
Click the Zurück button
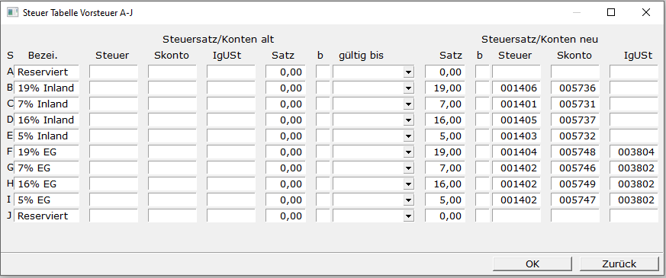[619, 264]
